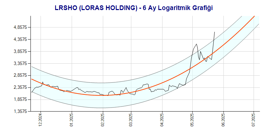
Task: Click the 07.2025 date label
Action: click(x=254, y=120)
